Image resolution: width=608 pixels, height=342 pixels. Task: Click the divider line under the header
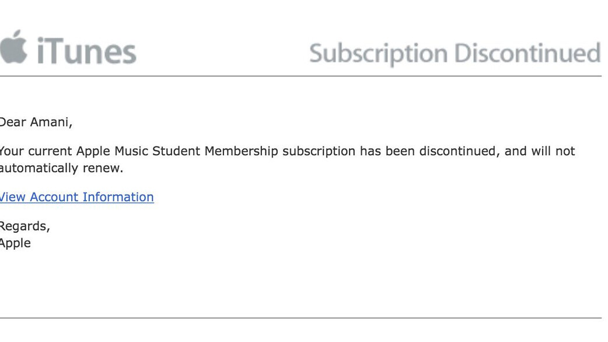click(300, 76)
